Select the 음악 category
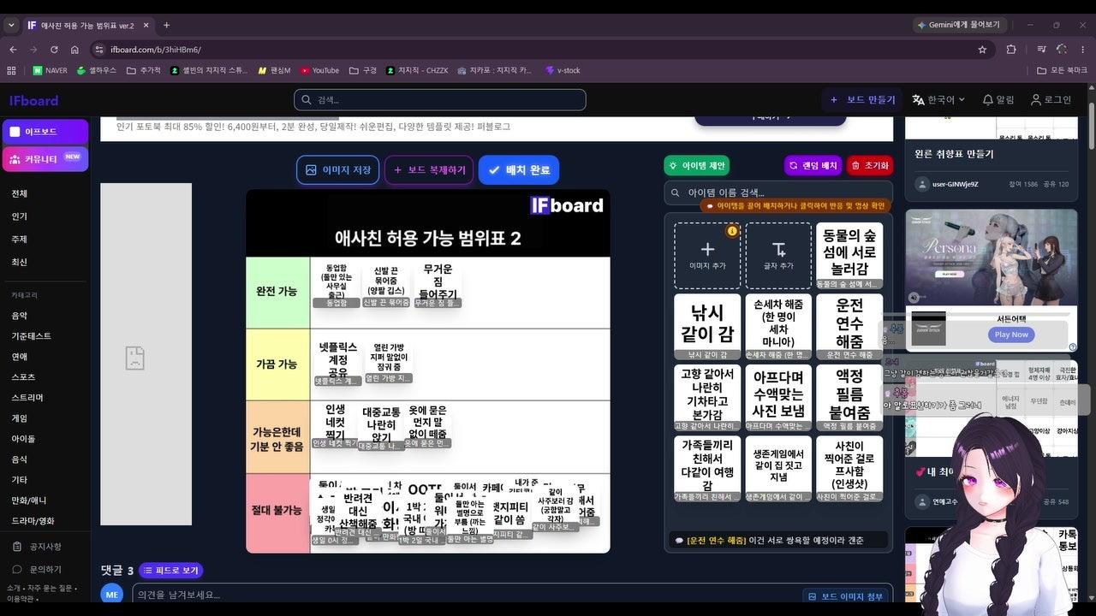The height and width of the screenshot is (616, 1096). pos(20,316)
